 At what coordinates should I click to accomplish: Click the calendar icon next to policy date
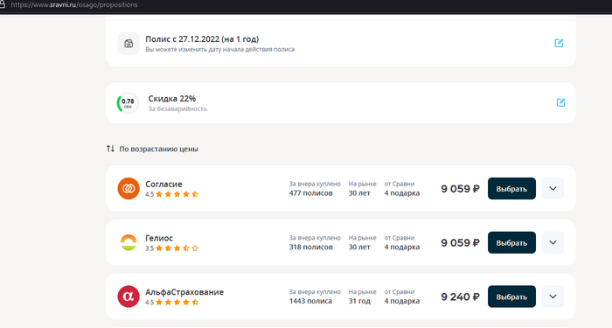129,44
